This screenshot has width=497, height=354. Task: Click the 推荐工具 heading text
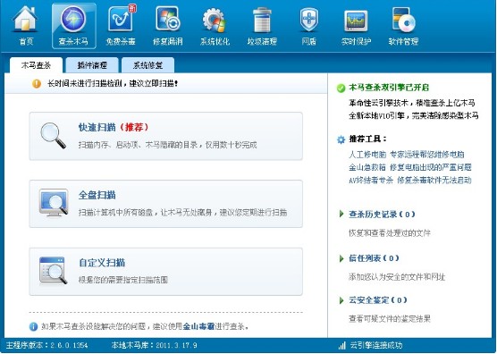(x=367, y=139)
